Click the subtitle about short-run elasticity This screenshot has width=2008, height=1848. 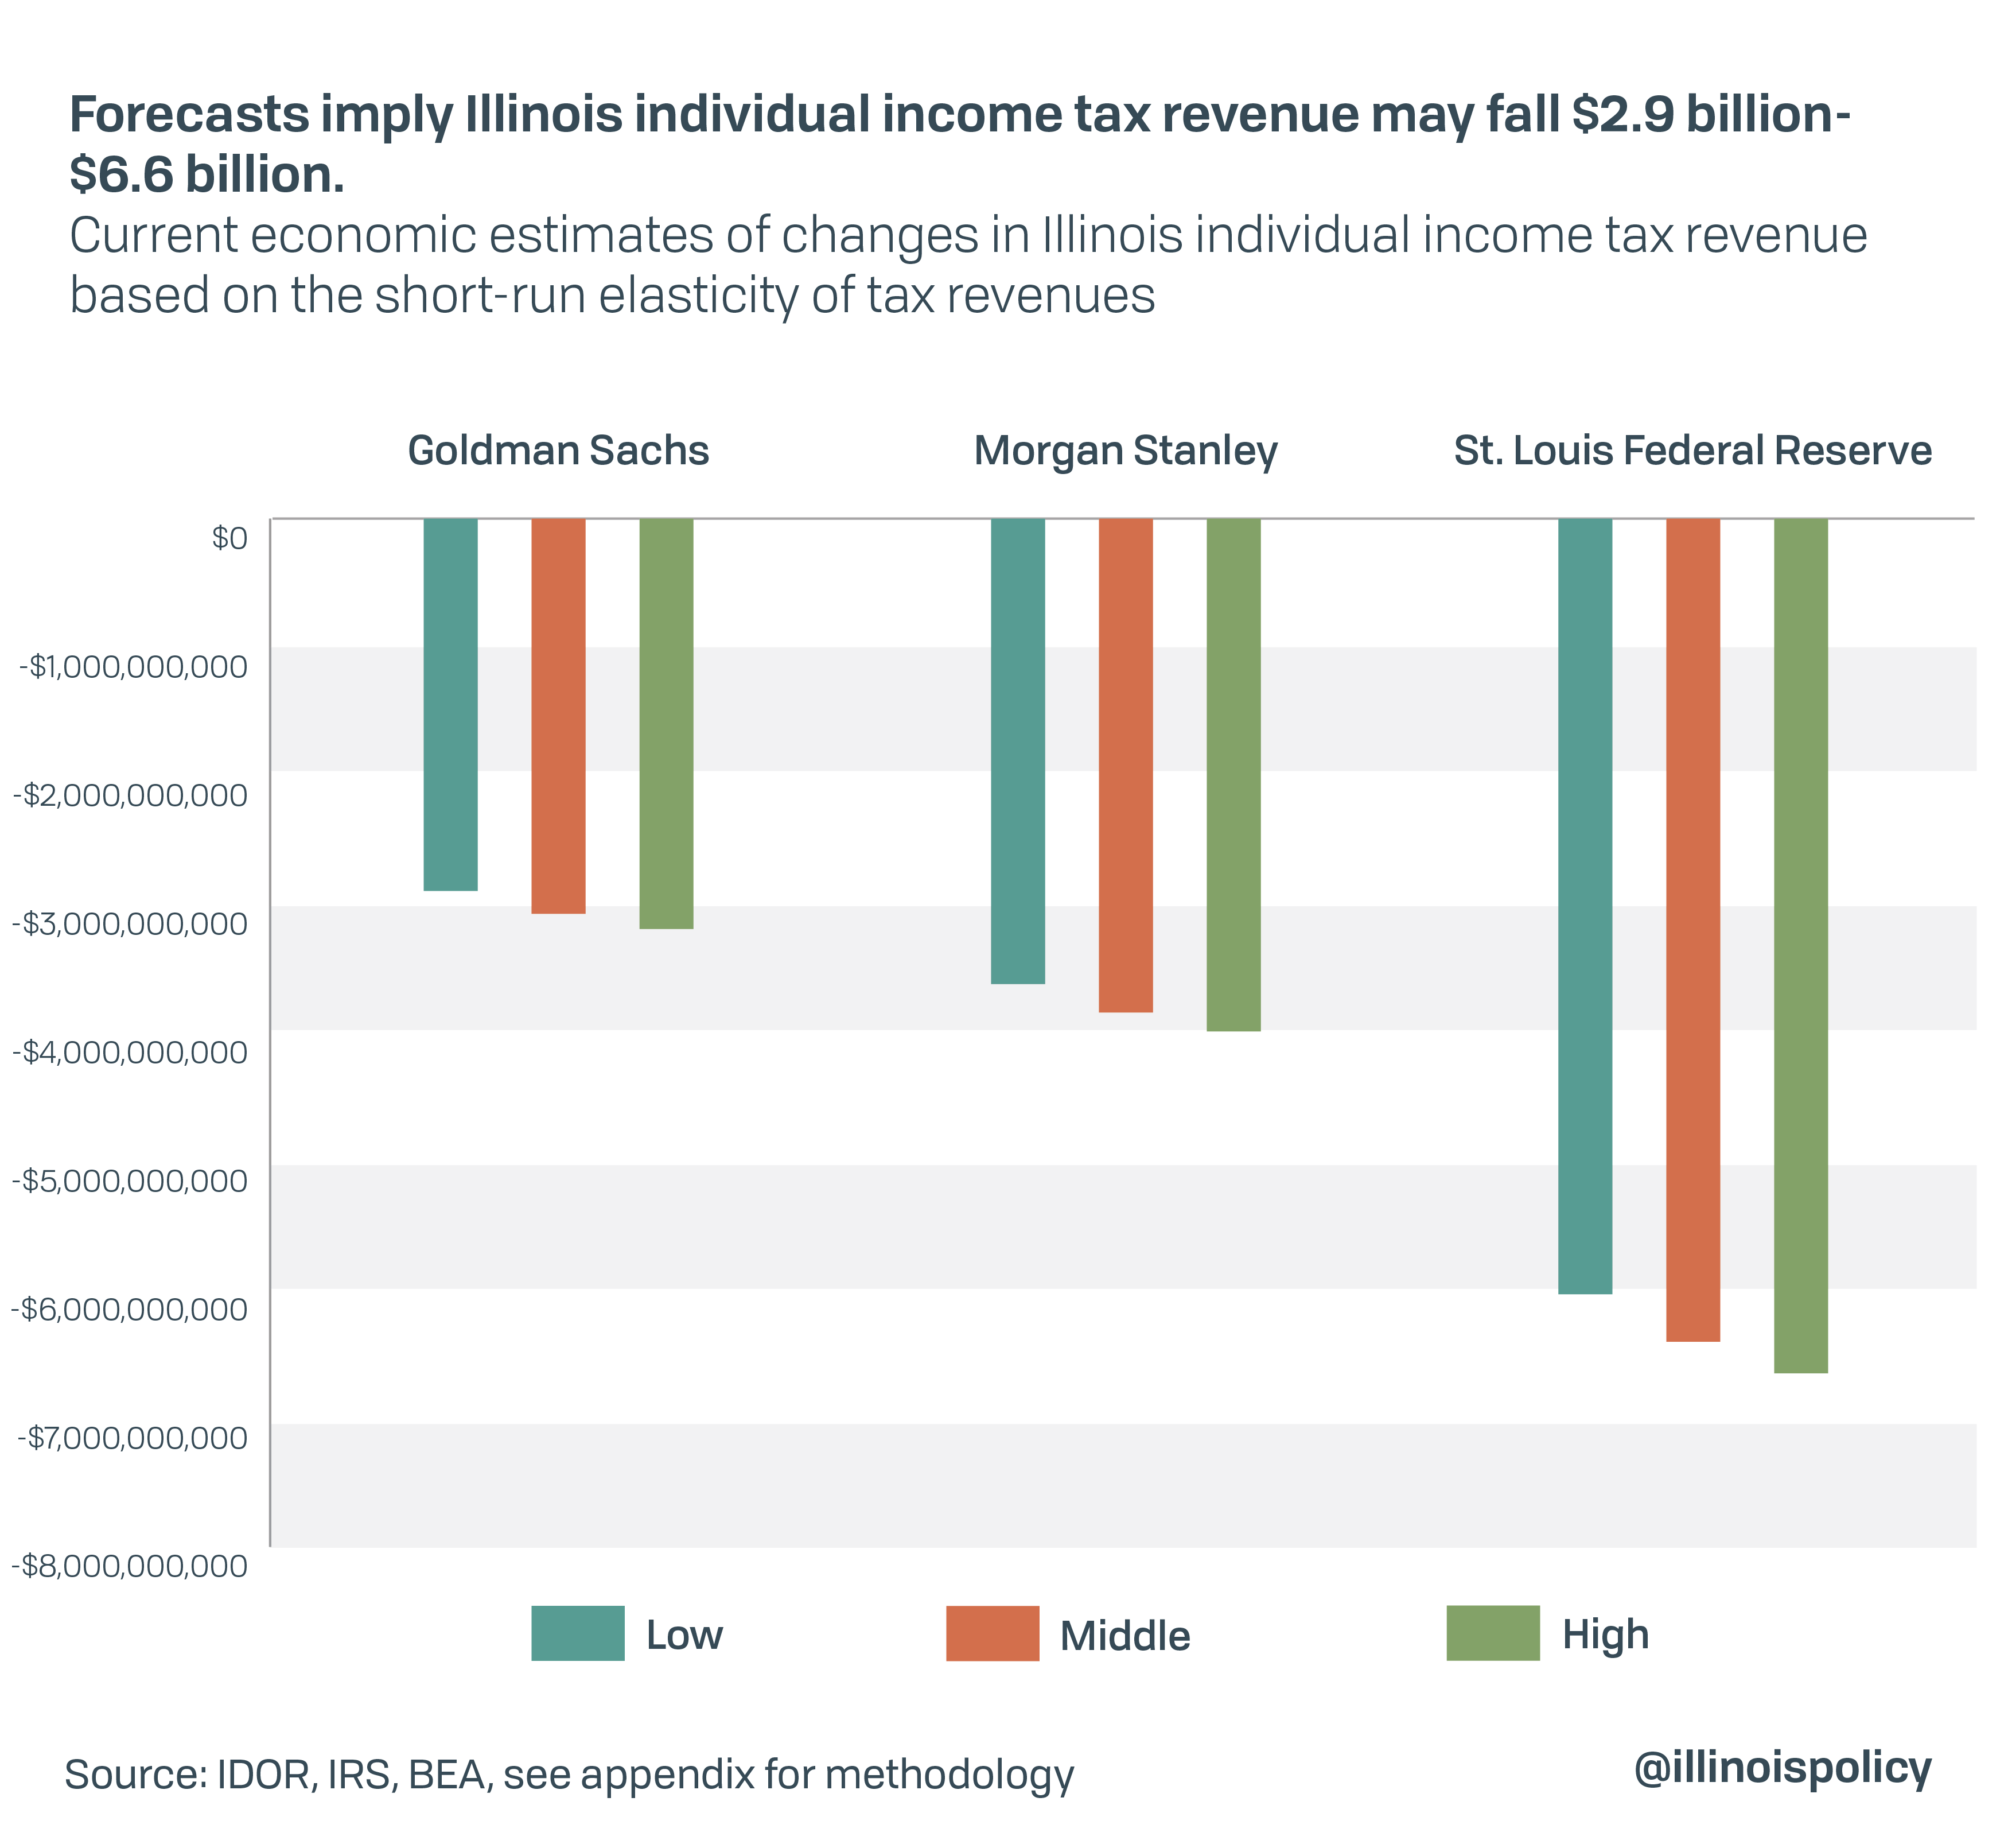coord(967,266)
